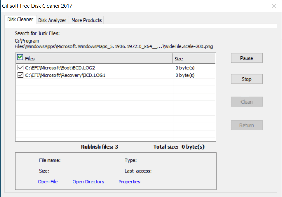282x197 pixels.
Task: Click the Type: label
Action: point(131,160)
